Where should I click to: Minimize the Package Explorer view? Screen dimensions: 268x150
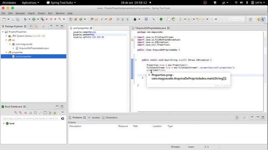tap(57, 26)
